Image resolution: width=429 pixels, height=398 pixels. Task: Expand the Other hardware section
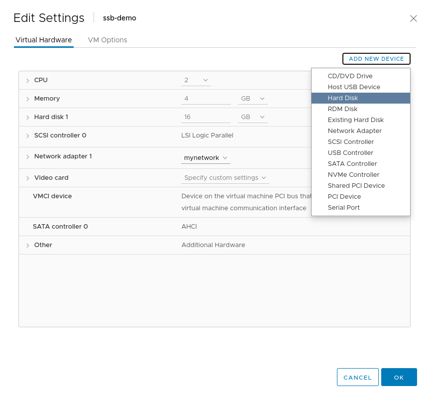pos(28,245)
